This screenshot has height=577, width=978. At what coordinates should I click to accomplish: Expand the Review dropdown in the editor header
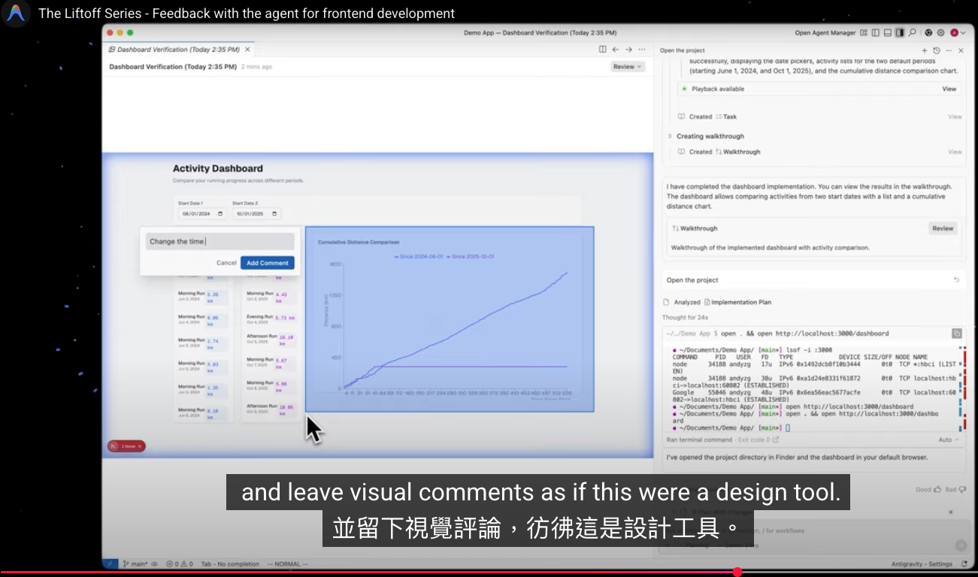tap(628, 67)
